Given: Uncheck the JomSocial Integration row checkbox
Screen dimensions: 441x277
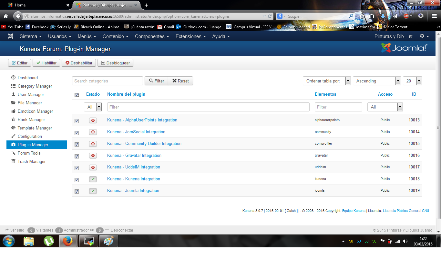Looking at the screenshot, I should [77, 133].
